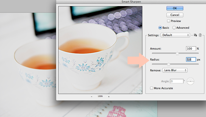Image resolution: width=206 pixels, height=117 pixels.
Task: Click the delete settings trash icon
Action: point(200,35)
